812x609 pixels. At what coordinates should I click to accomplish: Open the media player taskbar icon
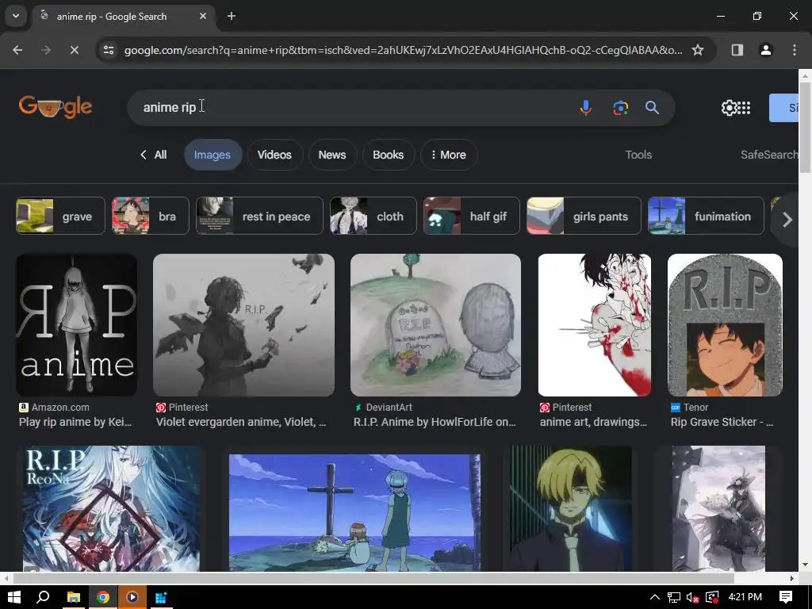(x=132, y=598)
